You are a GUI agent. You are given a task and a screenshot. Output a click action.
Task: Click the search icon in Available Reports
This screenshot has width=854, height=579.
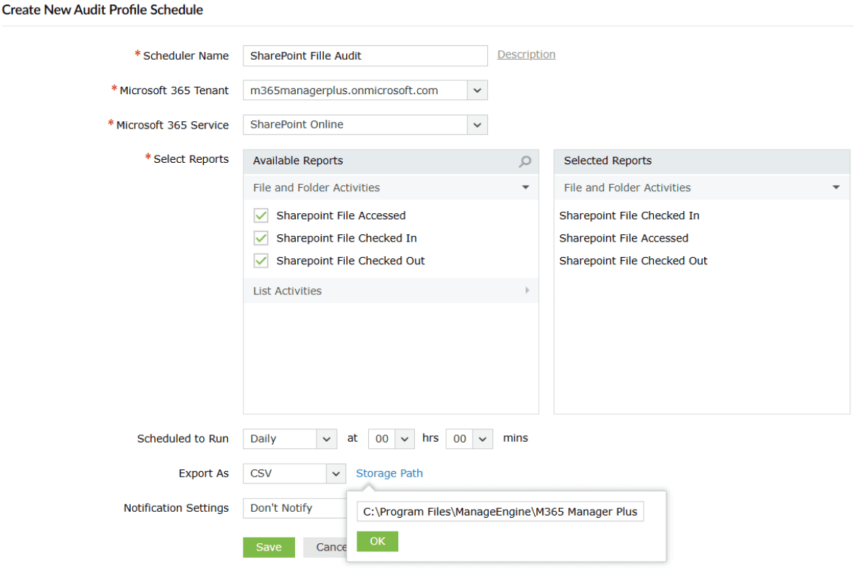pos(525,161)
